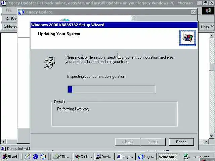Click right arrow of horizontal scrollbar
This screenshot has height=161, width=215.
(206, 142)
